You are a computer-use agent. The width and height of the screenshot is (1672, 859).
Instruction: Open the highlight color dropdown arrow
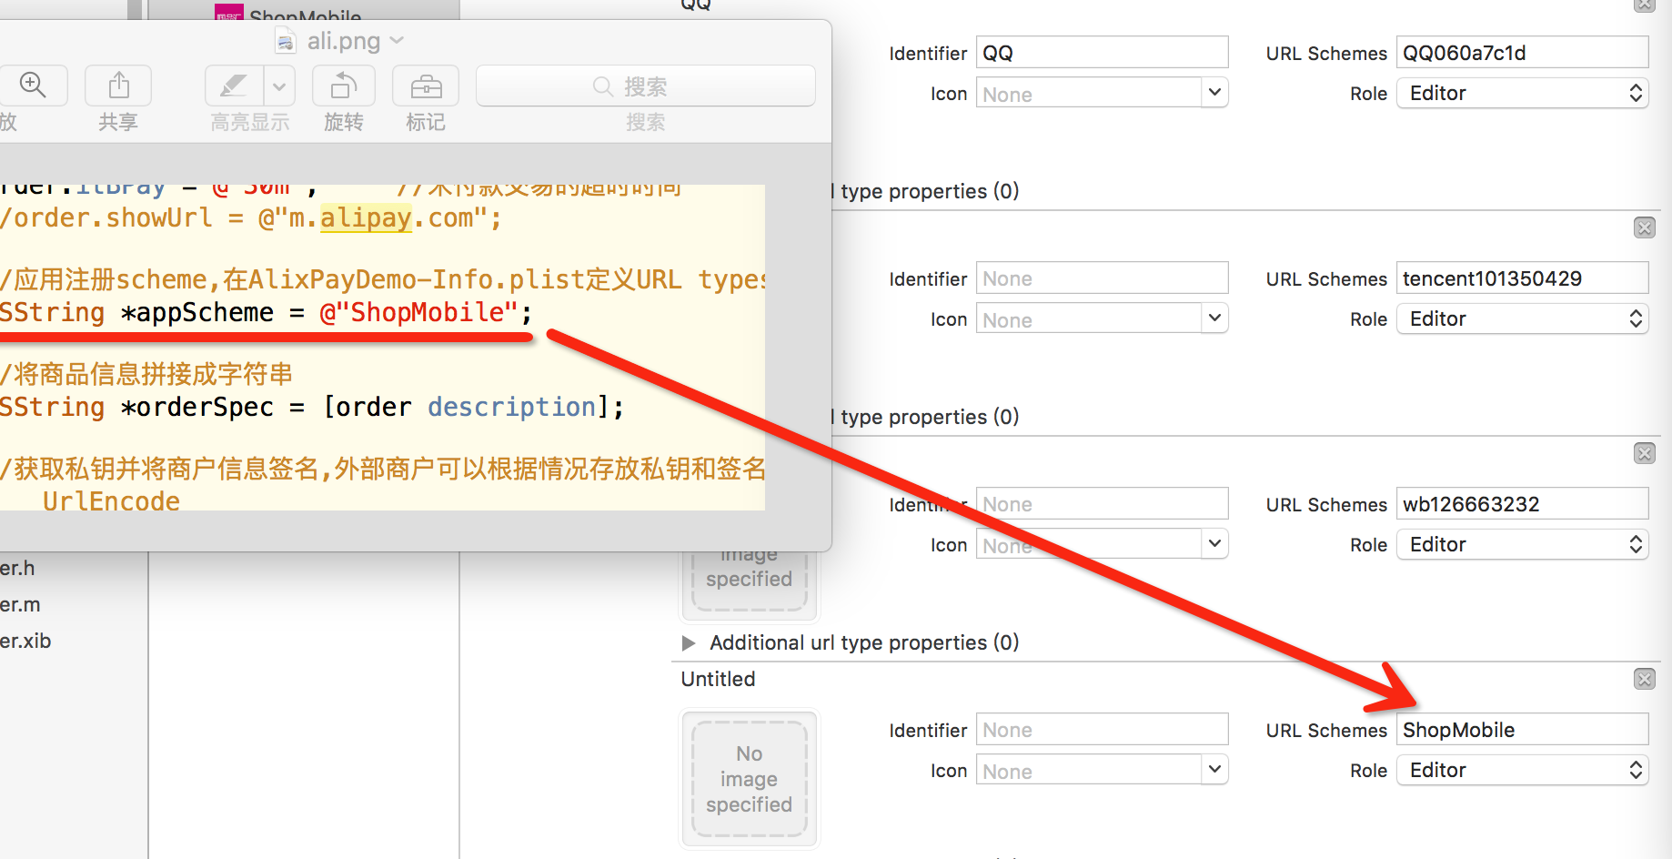[279, 86]
